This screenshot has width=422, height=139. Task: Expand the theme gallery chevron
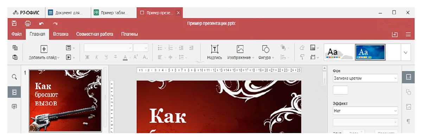click(405, 52)
